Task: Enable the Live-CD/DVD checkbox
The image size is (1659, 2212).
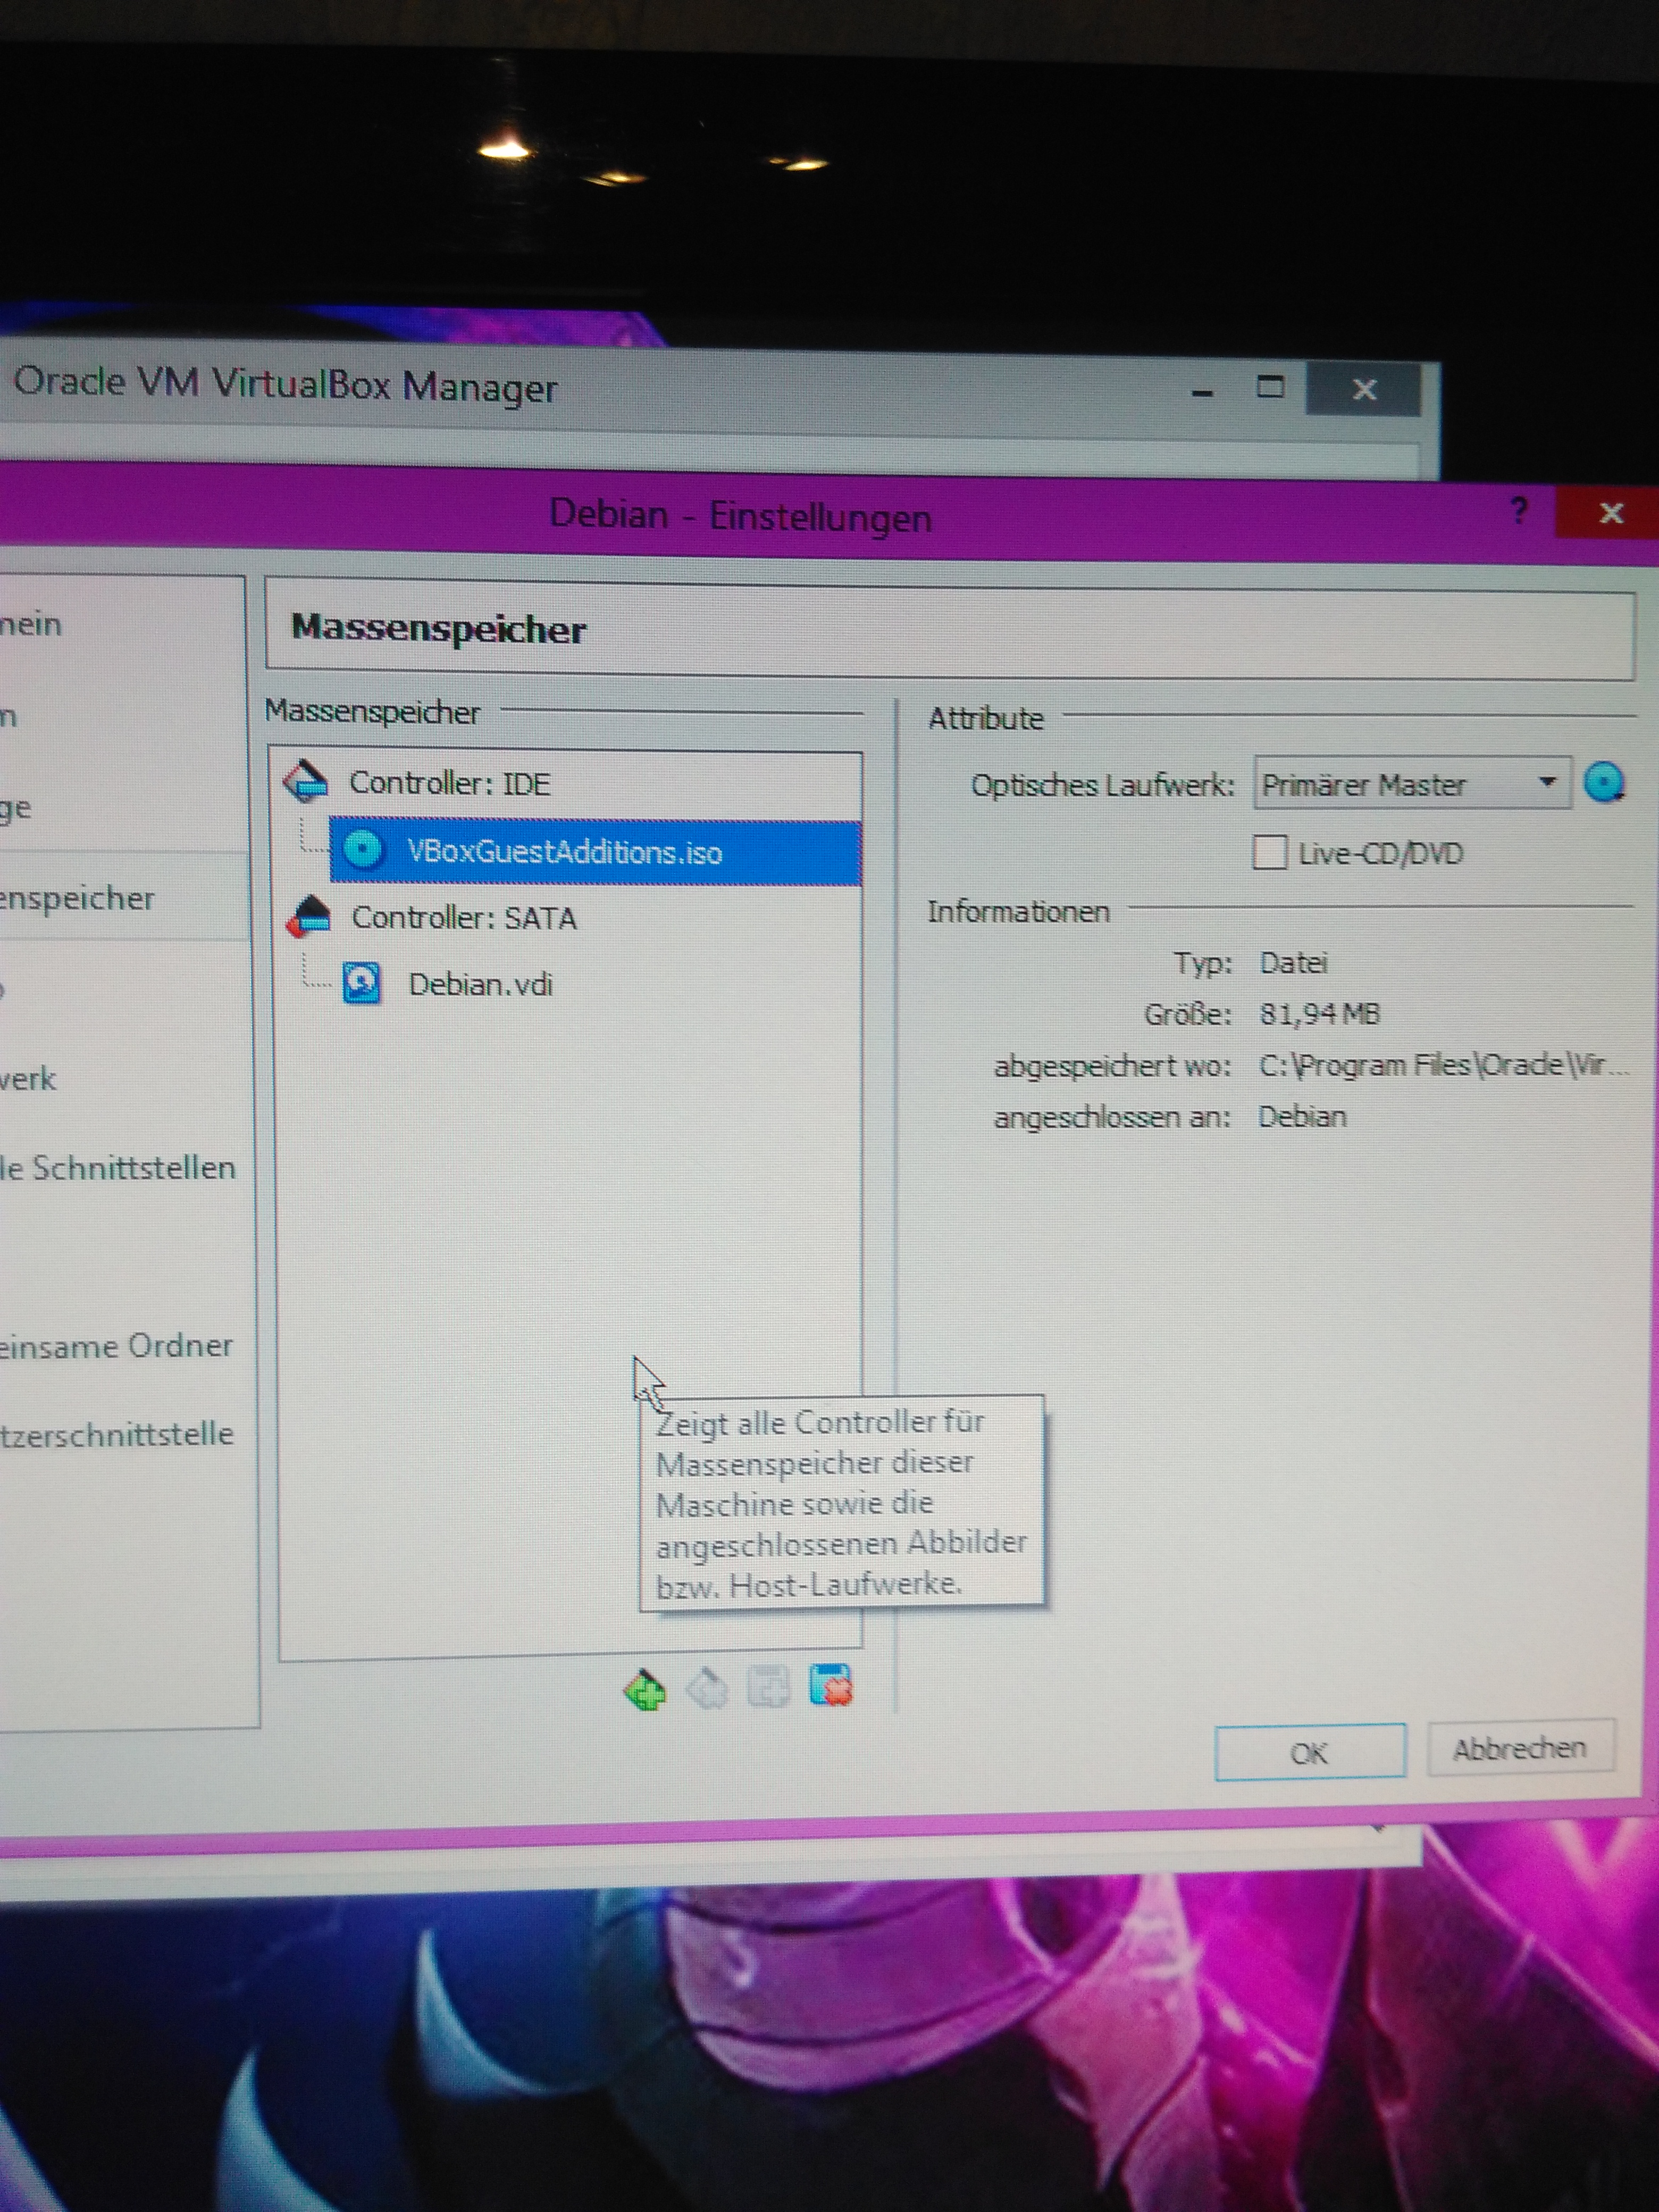Action: click(1269, 853)
